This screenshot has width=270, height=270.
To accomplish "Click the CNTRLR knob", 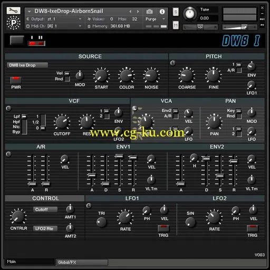I will point(18,217).
